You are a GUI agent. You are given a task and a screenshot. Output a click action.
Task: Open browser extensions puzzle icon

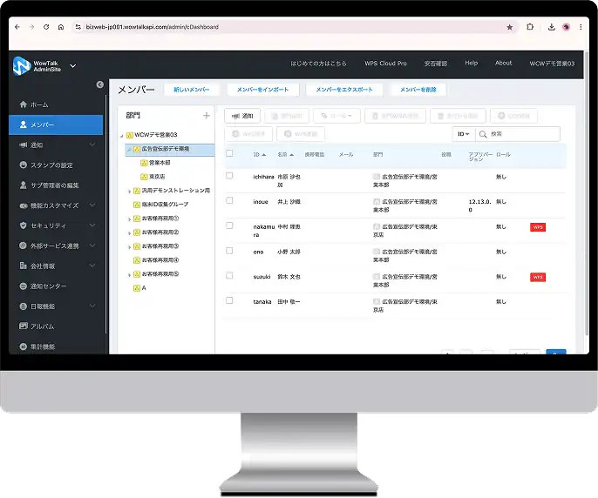530,27
